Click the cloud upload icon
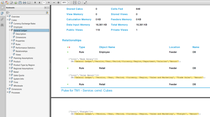 16,2
